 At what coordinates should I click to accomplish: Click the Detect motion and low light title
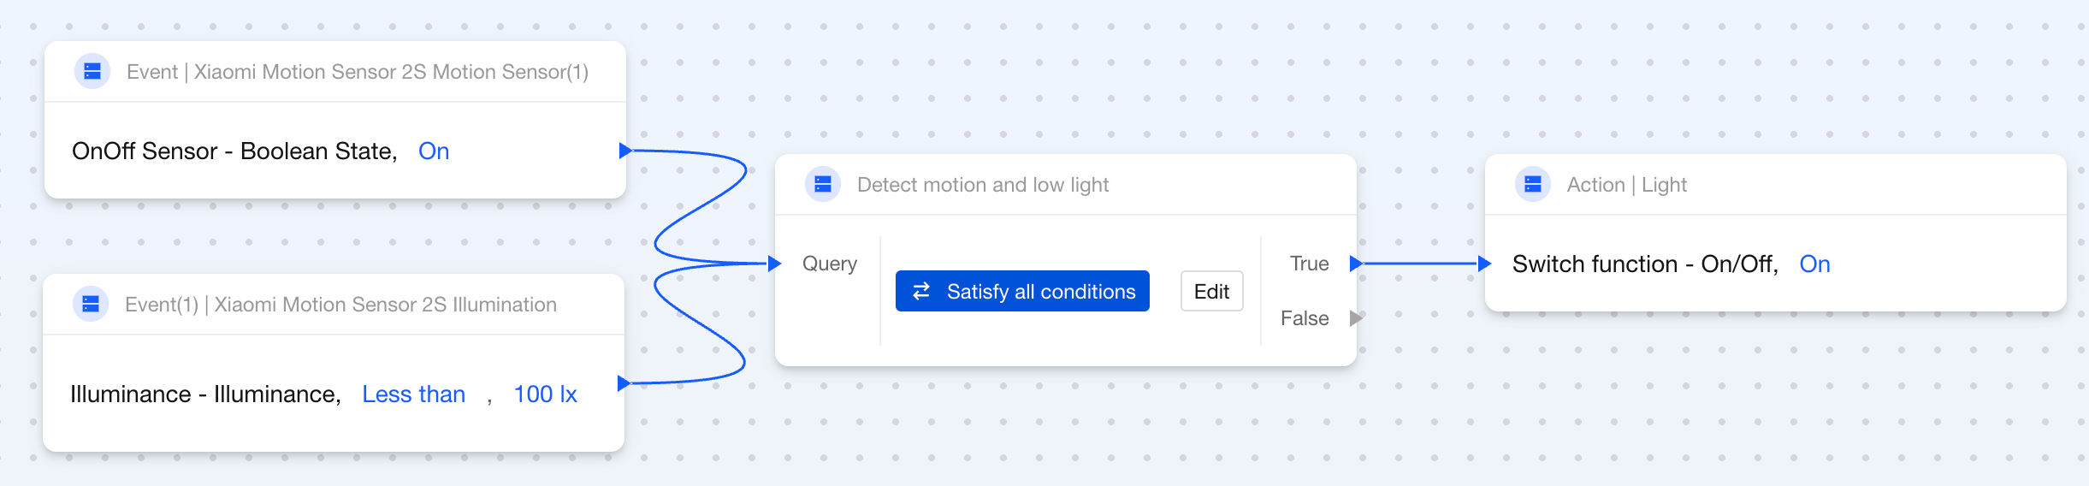point(982,185)
